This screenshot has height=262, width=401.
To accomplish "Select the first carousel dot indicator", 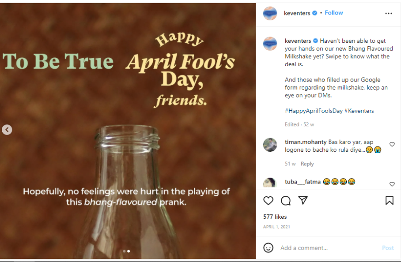I will (124, 251).
